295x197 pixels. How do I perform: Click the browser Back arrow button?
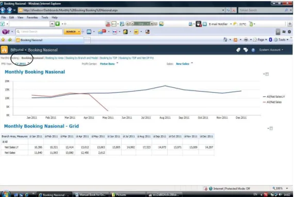coord(3,10)
